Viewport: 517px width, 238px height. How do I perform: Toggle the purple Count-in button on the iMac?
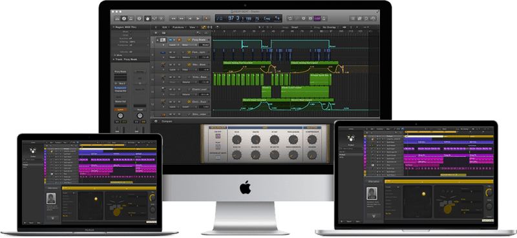click(317, 19)
